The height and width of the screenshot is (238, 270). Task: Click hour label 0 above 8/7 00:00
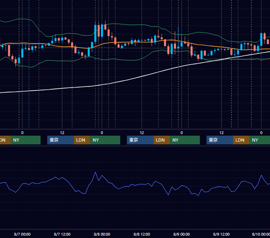click(22, 133)
